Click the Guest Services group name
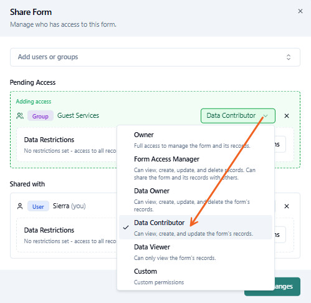311x303 pixels. tap(78, 115)
